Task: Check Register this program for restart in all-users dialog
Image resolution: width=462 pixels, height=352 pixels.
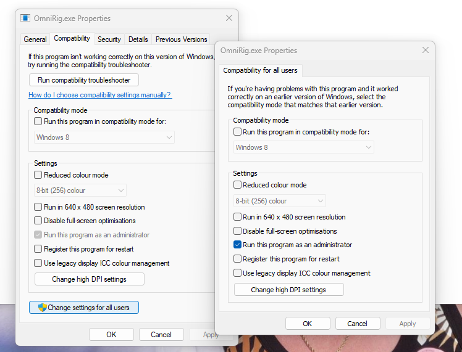Action: 237,259
